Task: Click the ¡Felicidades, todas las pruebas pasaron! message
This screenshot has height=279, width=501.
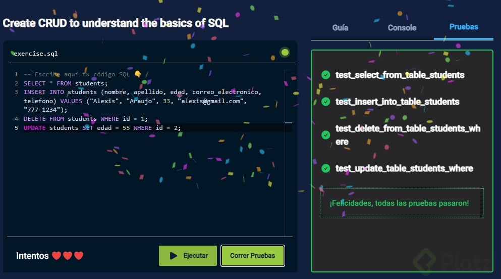Action: [400, 203]
